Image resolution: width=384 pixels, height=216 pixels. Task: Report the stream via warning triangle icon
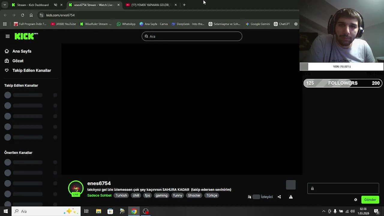tap(291, 197)
